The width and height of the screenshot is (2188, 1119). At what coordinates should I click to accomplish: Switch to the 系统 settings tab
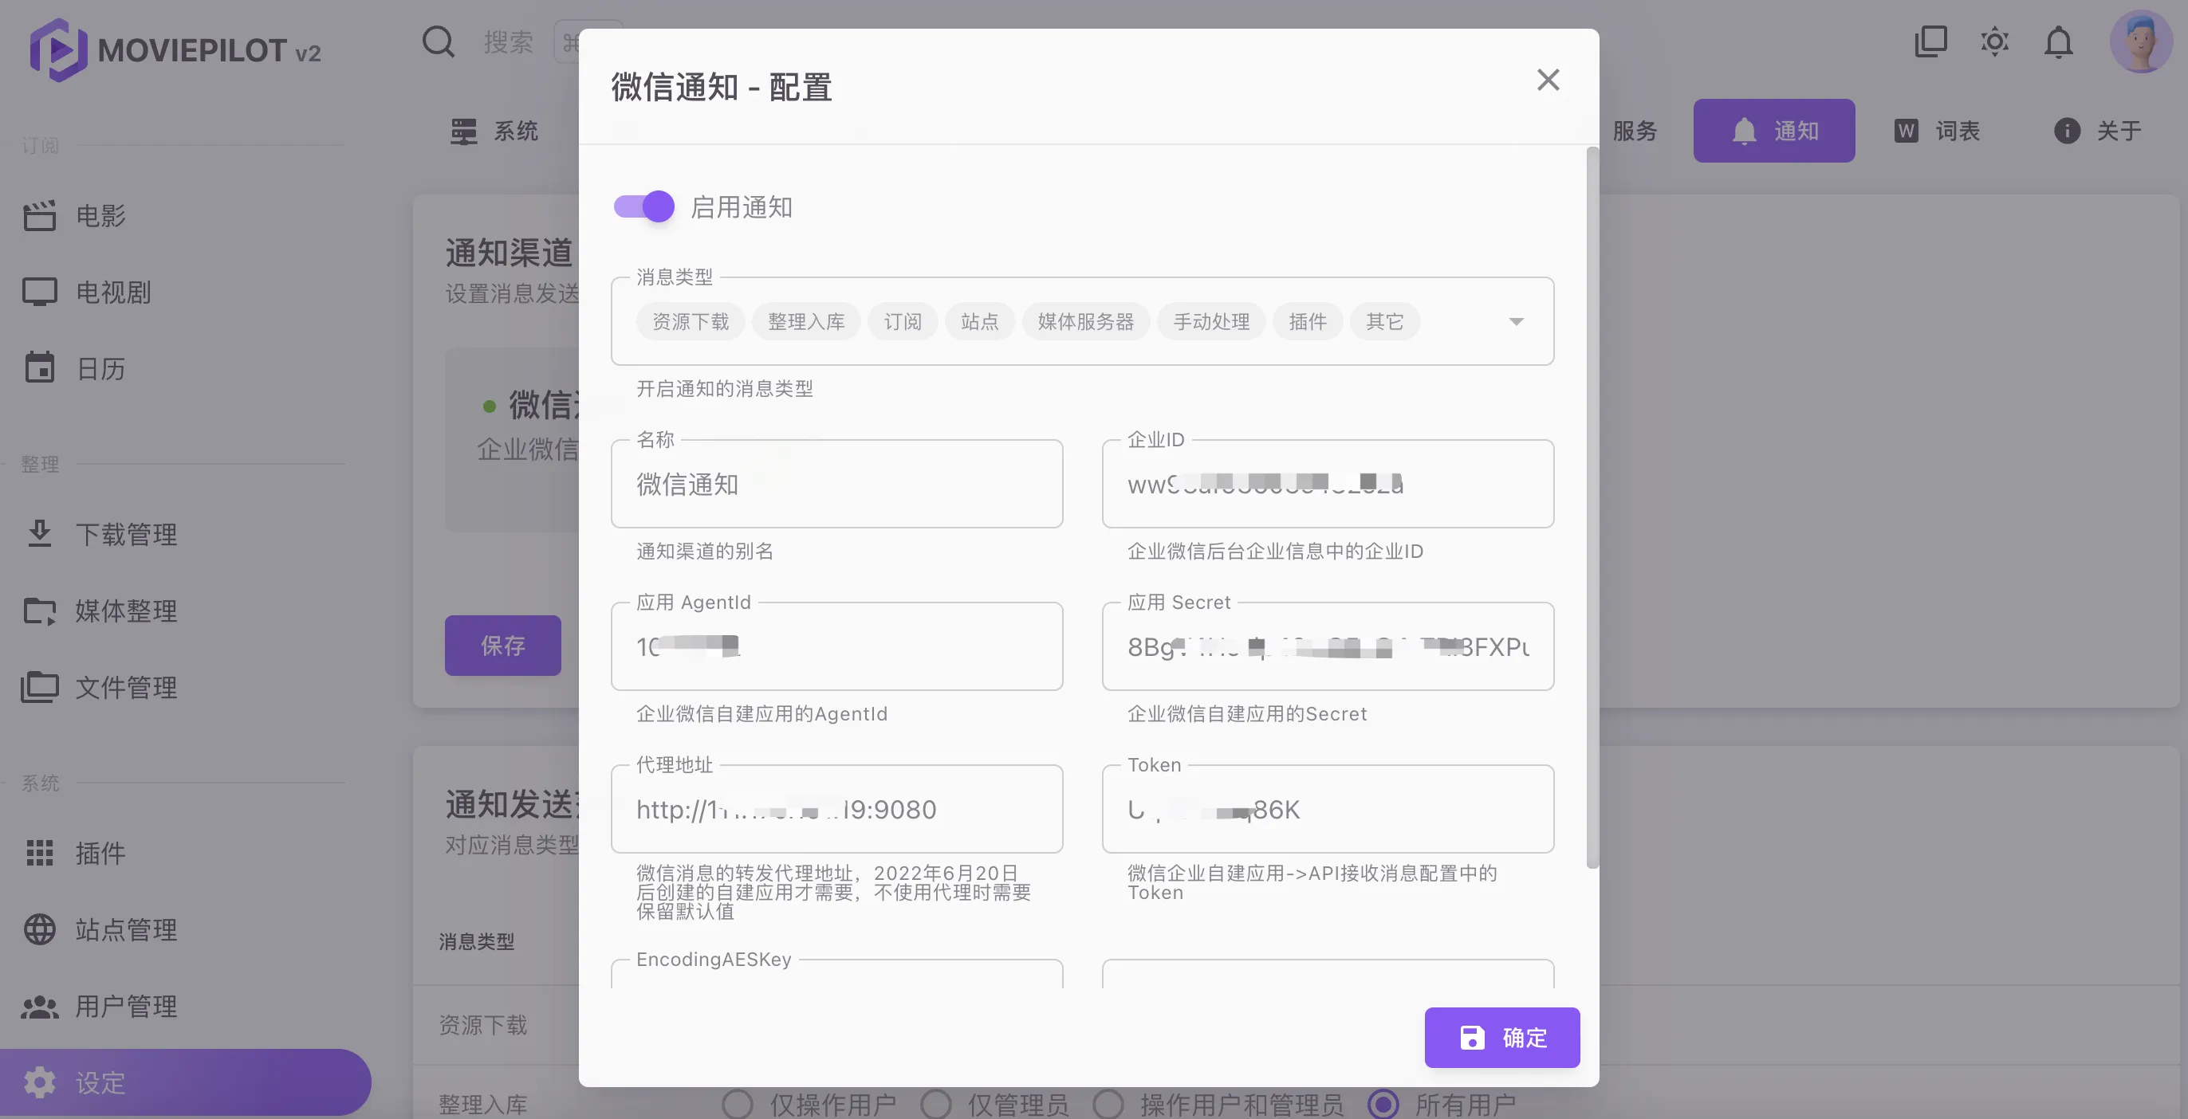click(495, 131)
